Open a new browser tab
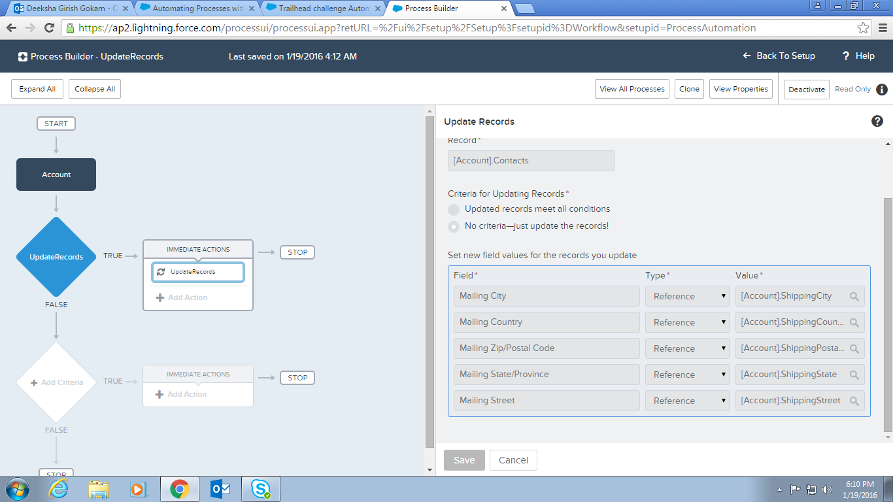Viewport: 893px width, 502px height. coord(524,8)
